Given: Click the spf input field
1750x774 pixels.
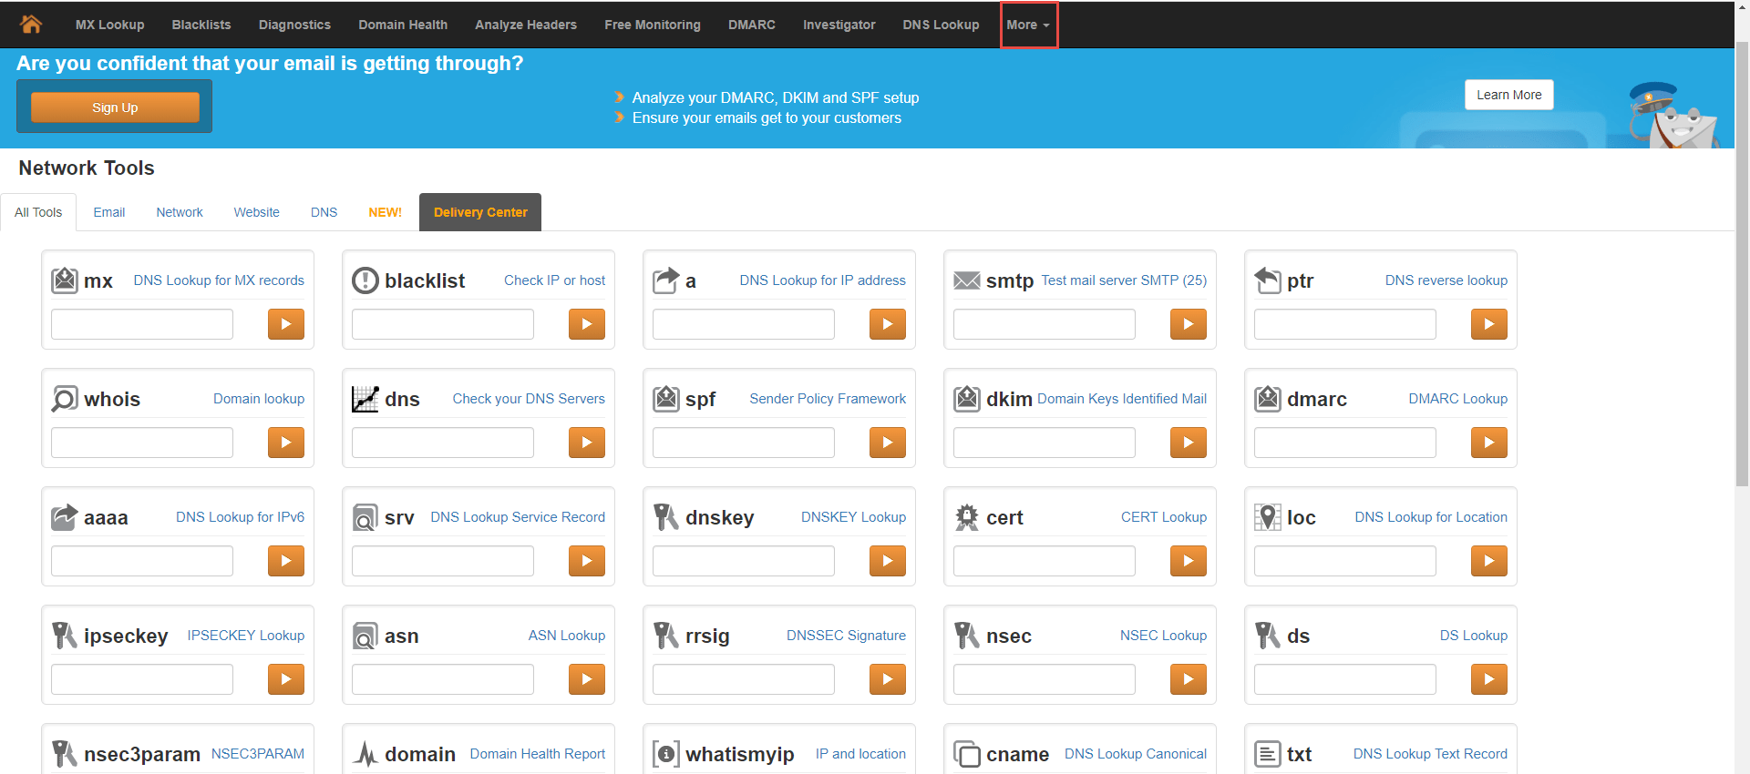Looking at the screenshot, I should pyautogui.click(x=744, y=443).
